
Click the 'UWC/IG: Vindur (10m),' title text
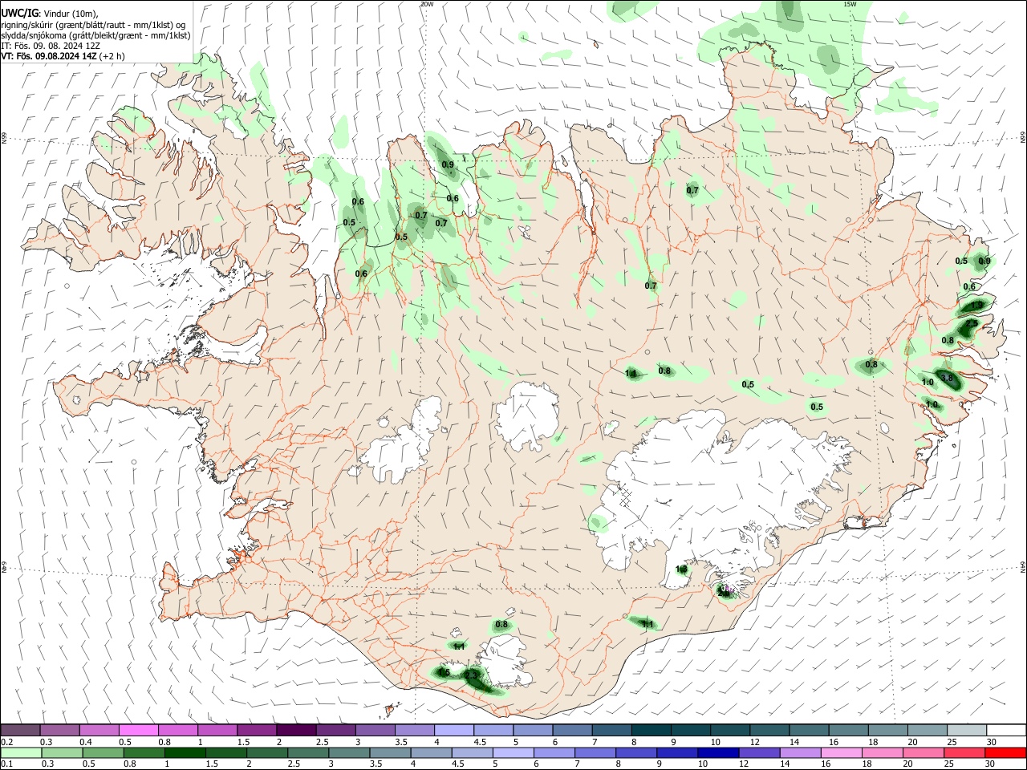(49, 14)
